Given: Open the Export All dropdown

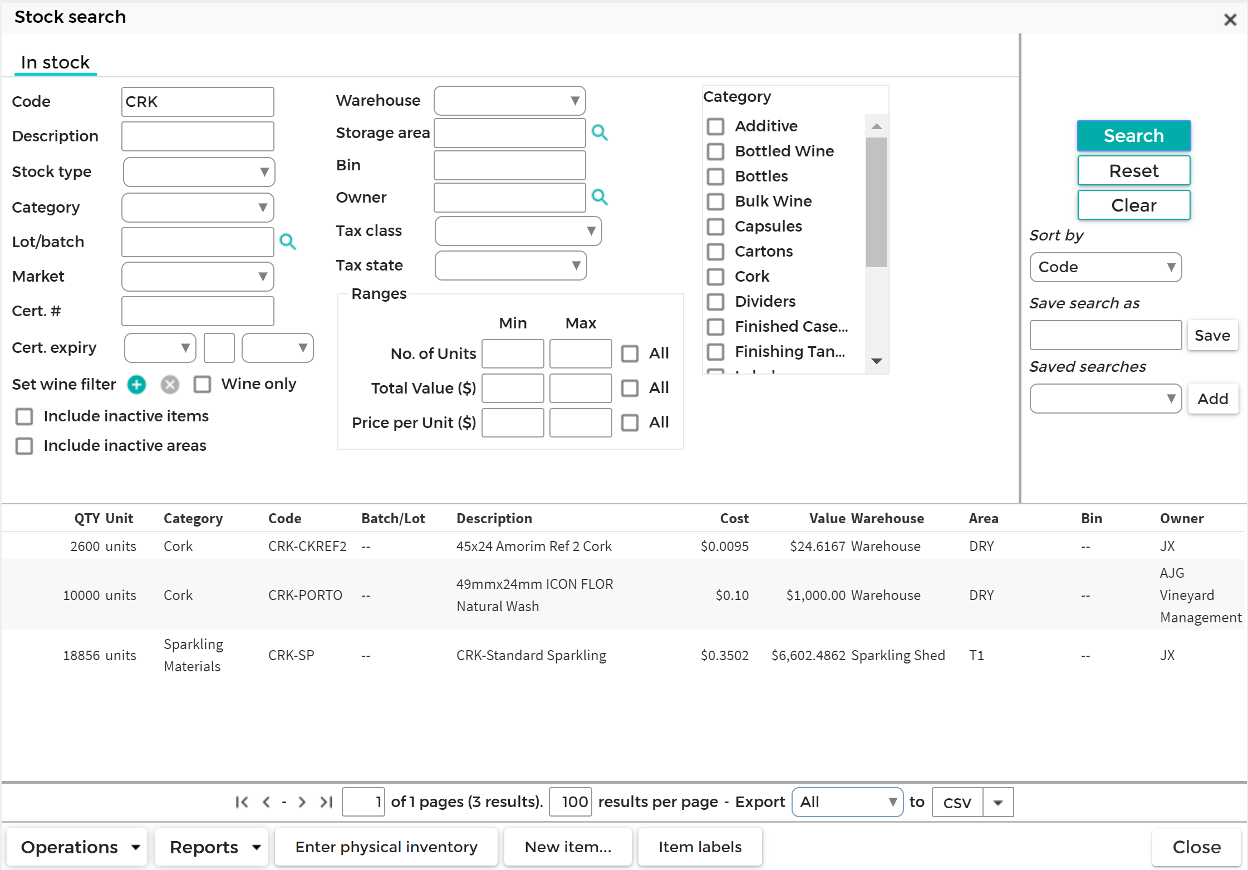Looking at the screenshot, I should (x=847, y=802).
